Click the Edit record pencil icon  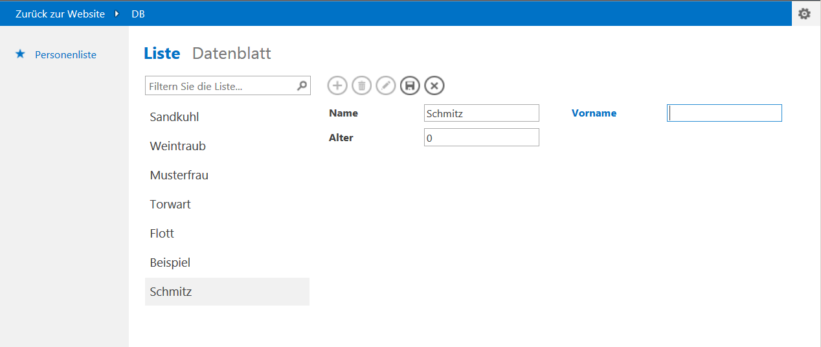(386, 85)
